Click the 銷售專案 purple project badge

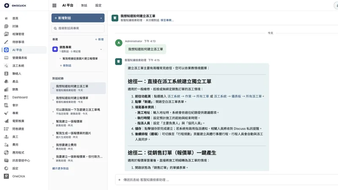click(55, 49)
